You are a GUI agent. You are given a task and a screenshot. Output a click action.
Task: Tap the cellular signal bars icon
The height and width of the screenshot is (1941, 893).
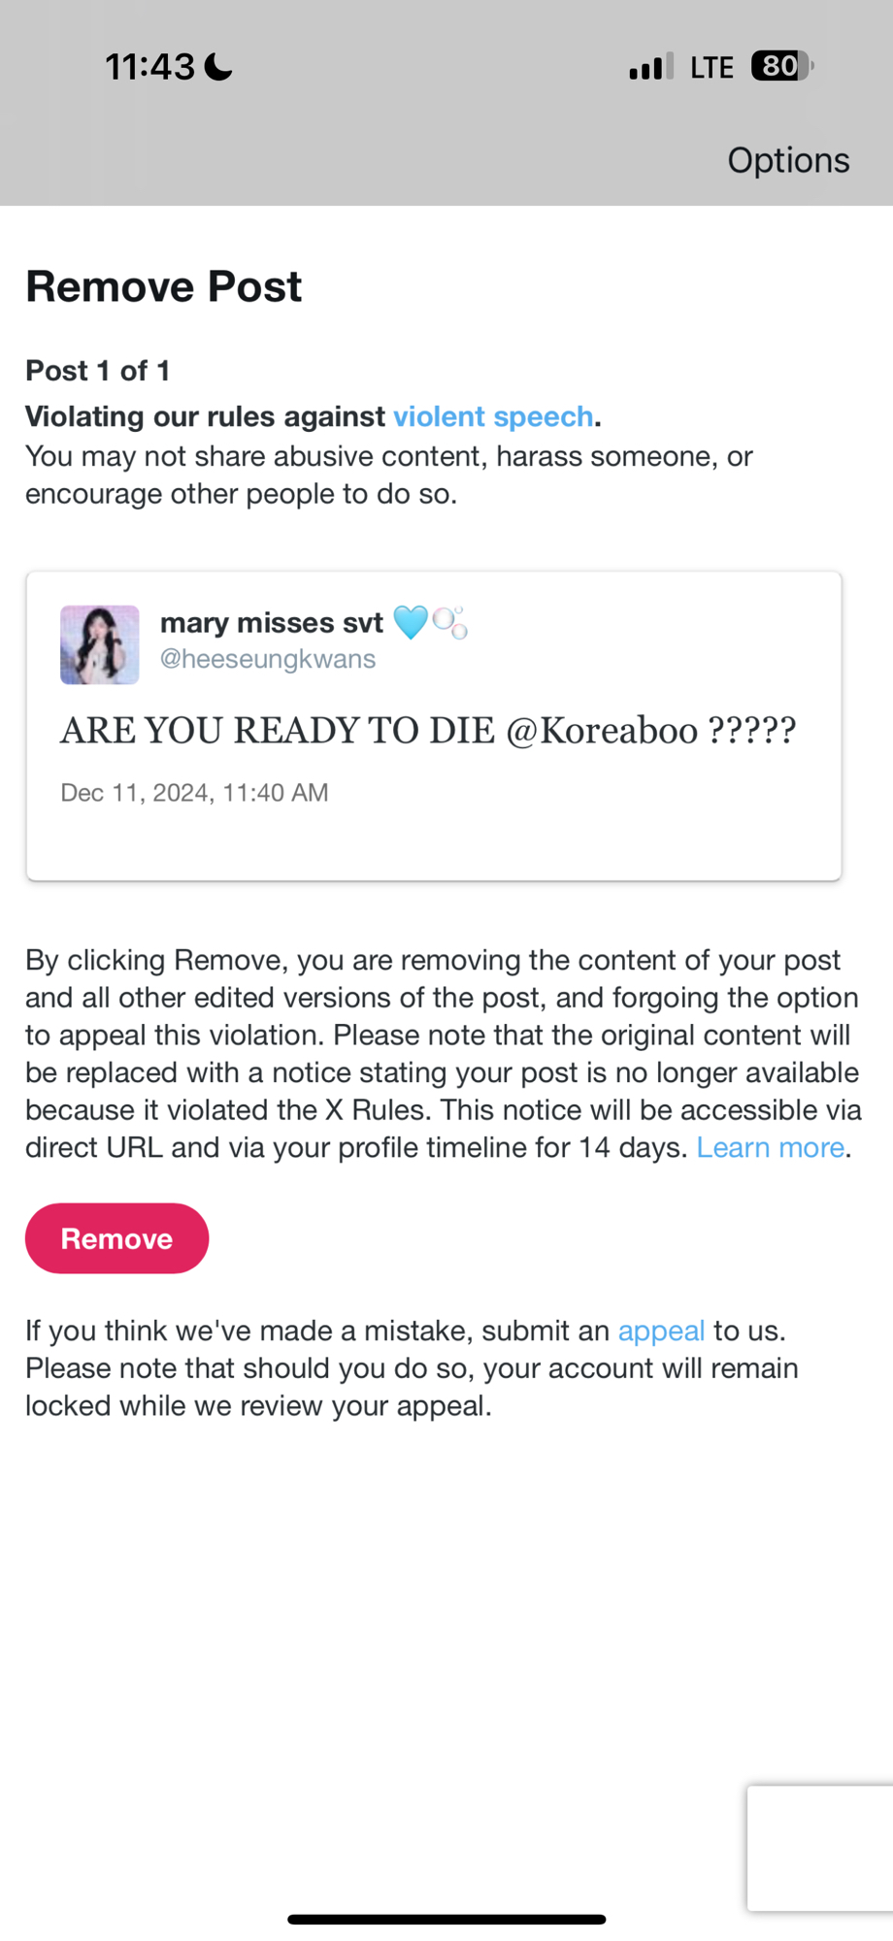click(650, 67)
